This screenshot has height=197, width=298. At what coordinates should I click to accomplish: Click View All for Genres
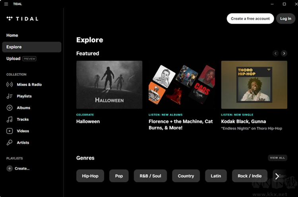pos(277,158)
